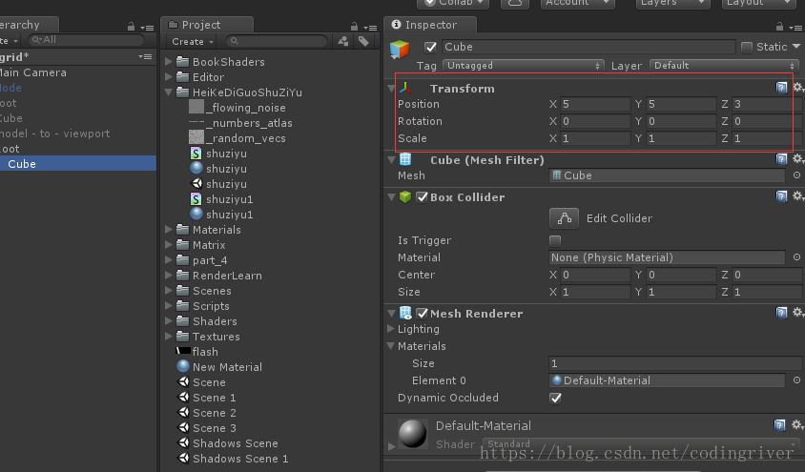
Task: Select the New Material asset
Action: (219, 367)
